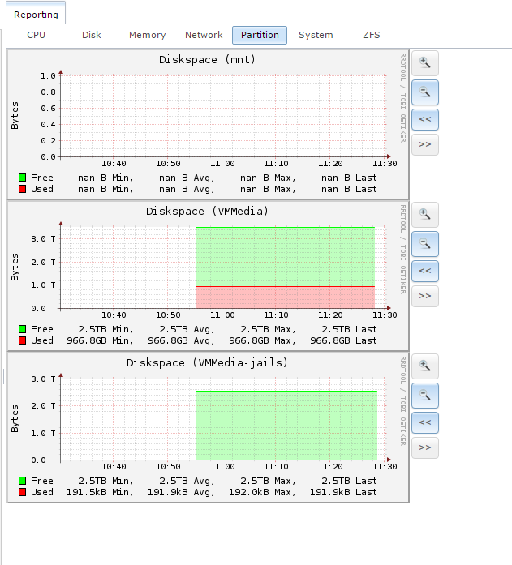Screen dimensions: 512x565
Task: Zoom in on the Diskspace (mnt) graph
Action: tap(425, 63)
